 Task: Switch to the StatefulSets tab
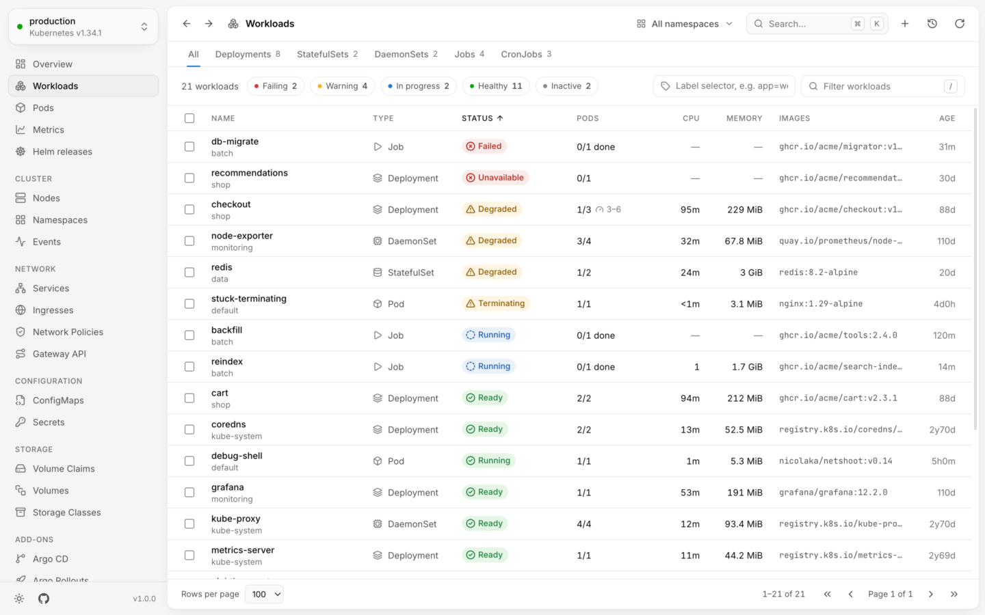point(327,55)
